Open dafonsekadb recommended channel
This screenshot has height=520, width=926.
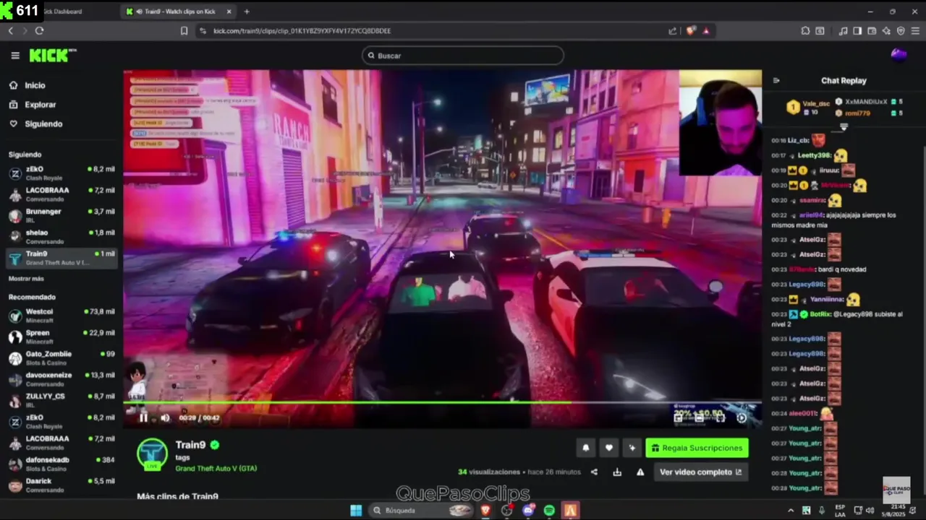pos(61,464)
